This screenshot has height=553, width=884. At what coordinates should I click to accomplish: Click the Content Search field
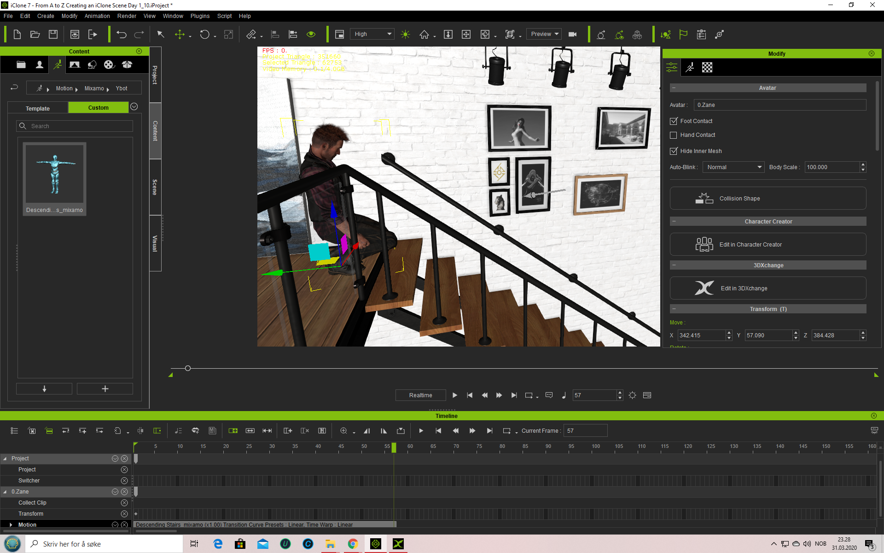(75, 126)
